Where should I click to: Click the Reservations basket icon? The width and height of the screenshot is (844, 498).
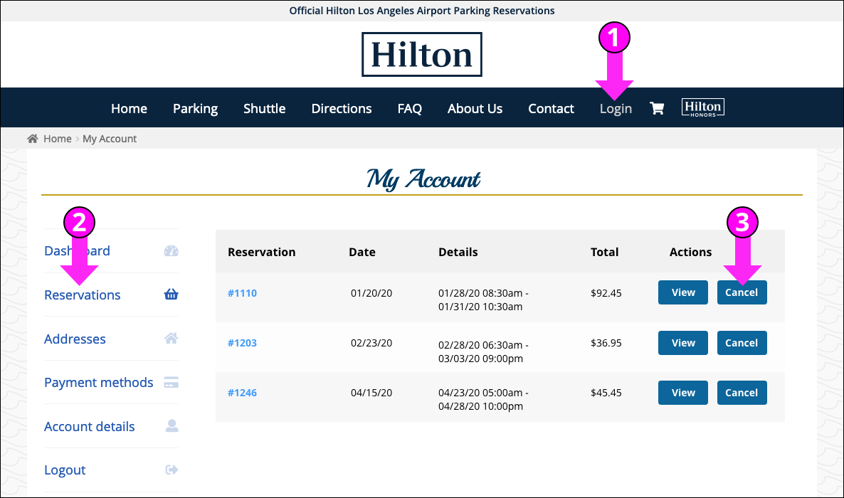172,295
